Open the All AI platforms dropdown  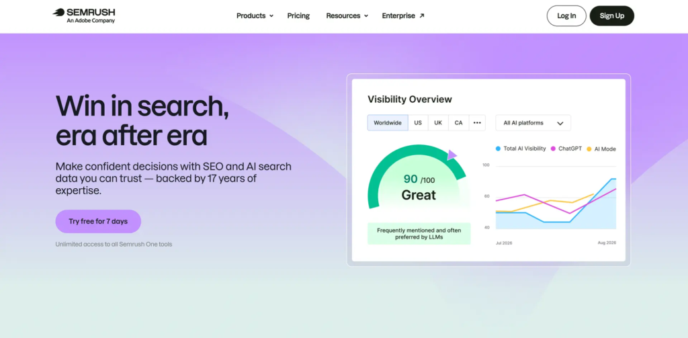533,123
